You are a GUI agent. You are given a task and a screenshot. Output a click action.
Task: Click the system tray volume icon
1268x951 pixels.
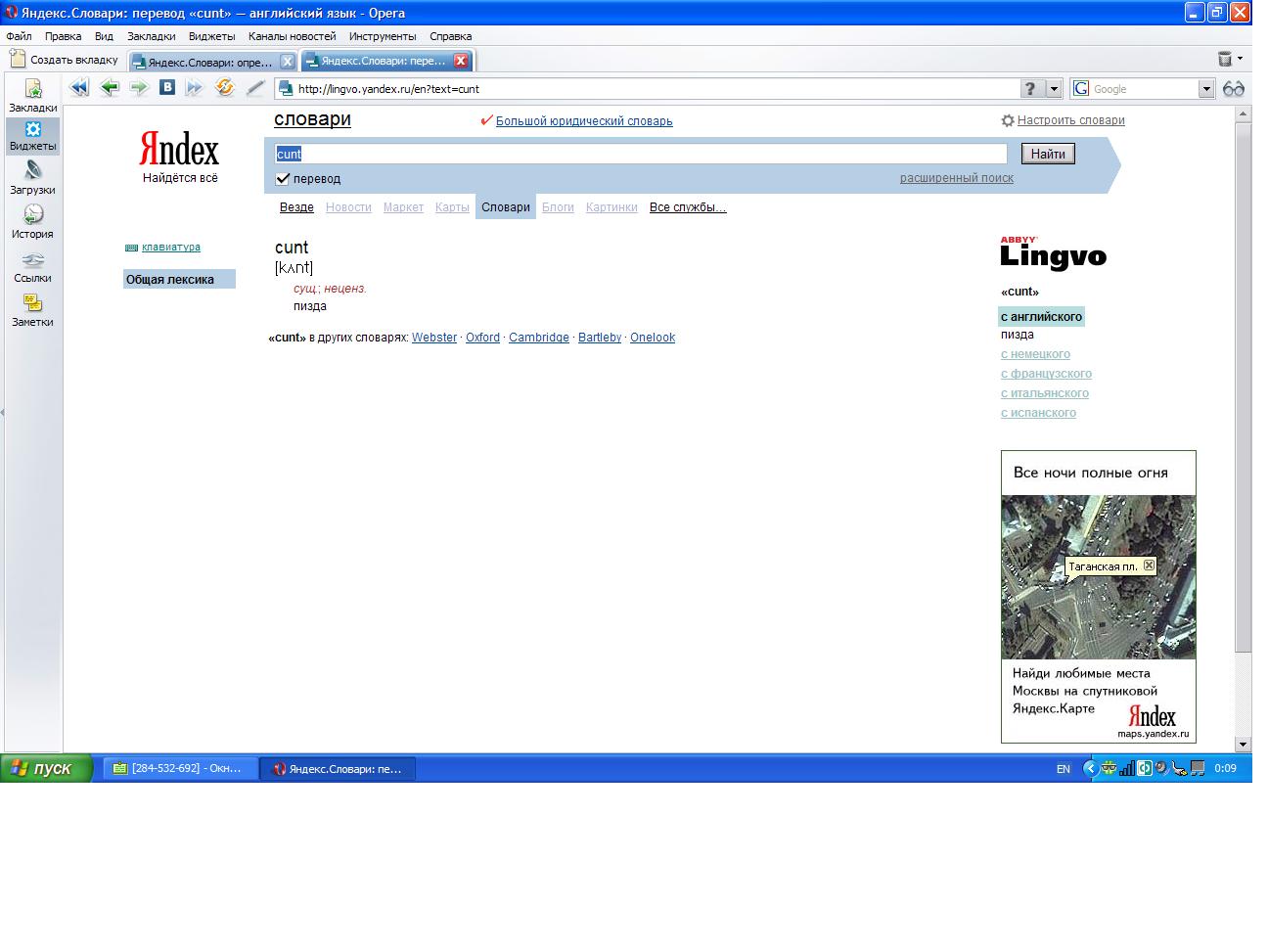coord(1160,768)
